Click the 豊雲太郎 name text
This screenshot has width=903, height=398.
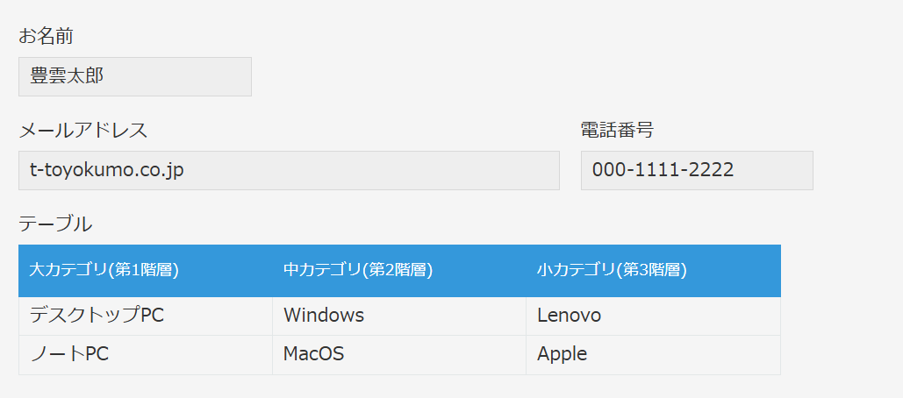click(x=67, y=76)
